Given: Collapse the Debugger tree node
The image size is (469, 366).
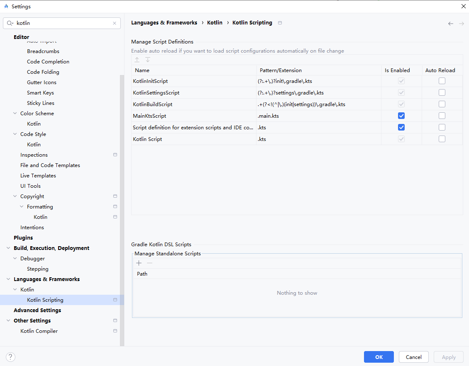Looking at the screenshot, I should tap(15, 259).
